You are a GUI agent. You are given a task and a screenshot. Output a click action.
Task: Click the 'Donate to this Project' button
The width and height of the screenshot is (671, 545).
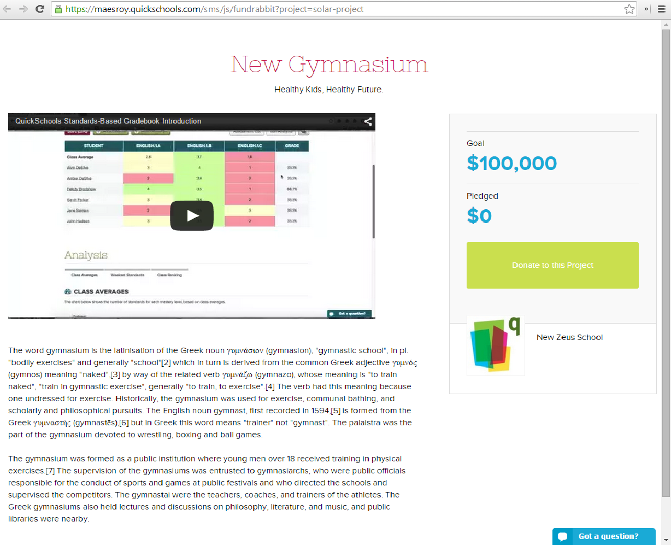(x=552, y=265)
